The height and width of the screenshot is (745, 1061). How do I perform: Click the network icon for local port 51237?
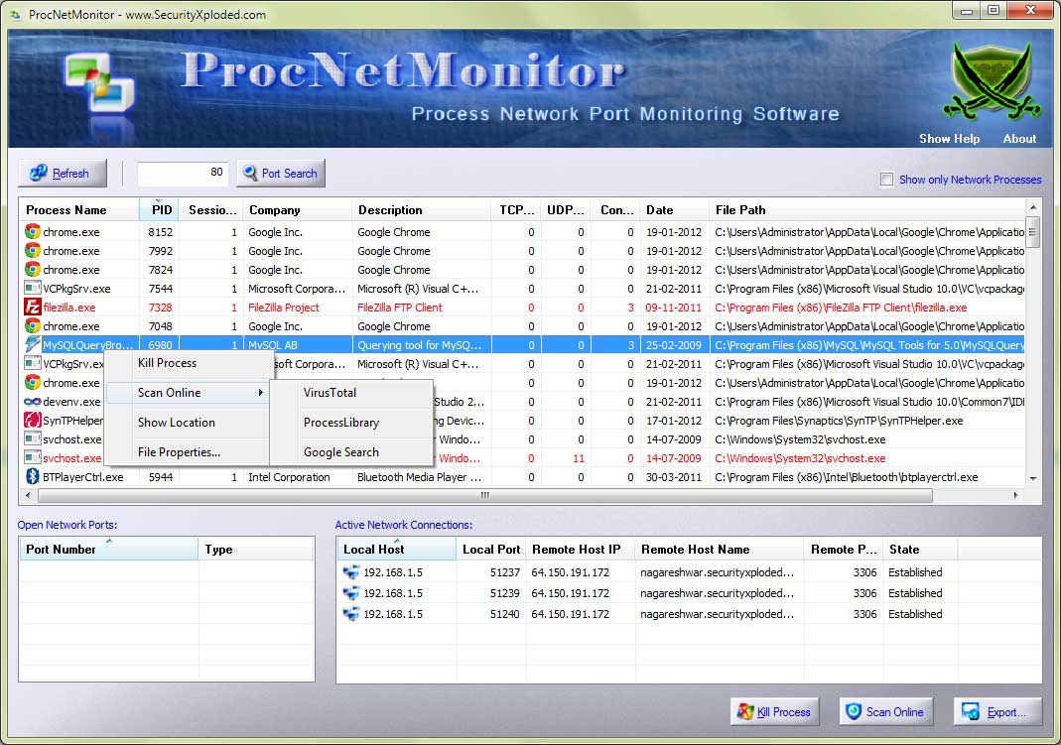pos(351,572)
